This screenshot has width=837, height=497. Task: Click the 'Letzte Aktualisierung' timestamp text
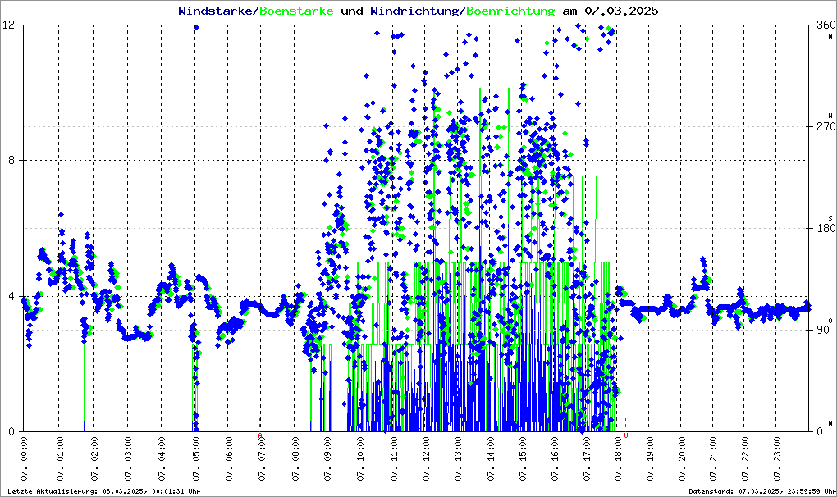tap(104, 491)
